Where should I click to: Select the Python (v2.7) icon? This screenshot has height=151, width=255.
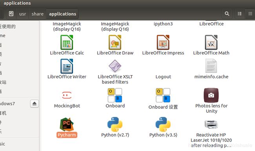(115, 124)
